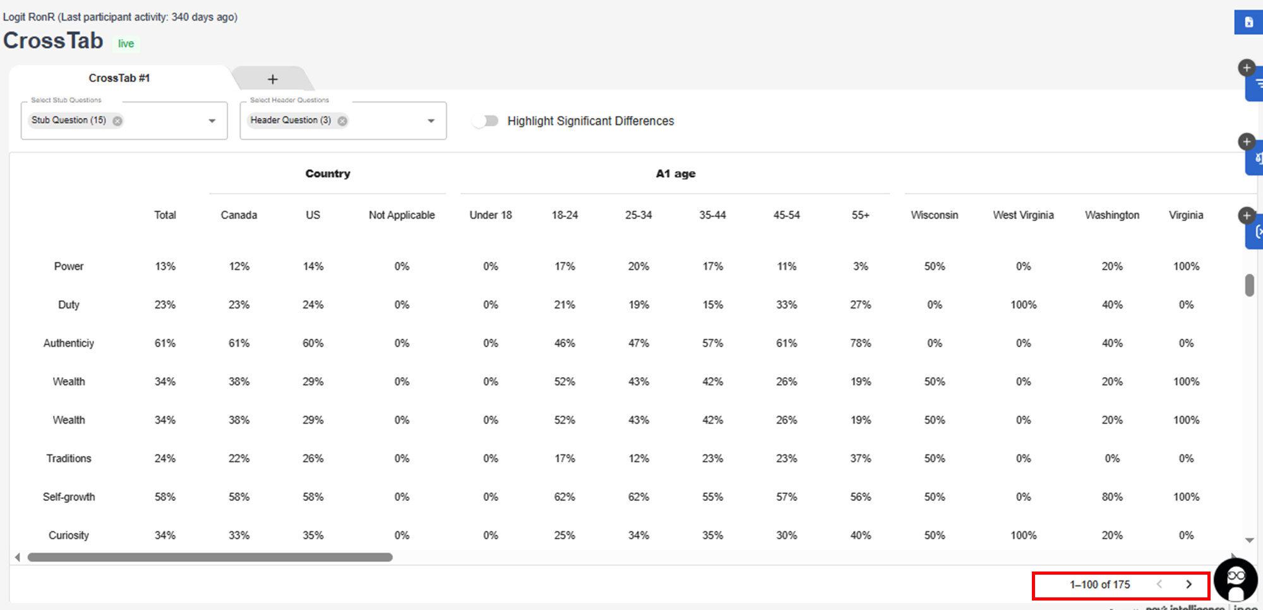Go to next page of results
Viewport: 1263px width, 610px height.
click(1188, 585)
